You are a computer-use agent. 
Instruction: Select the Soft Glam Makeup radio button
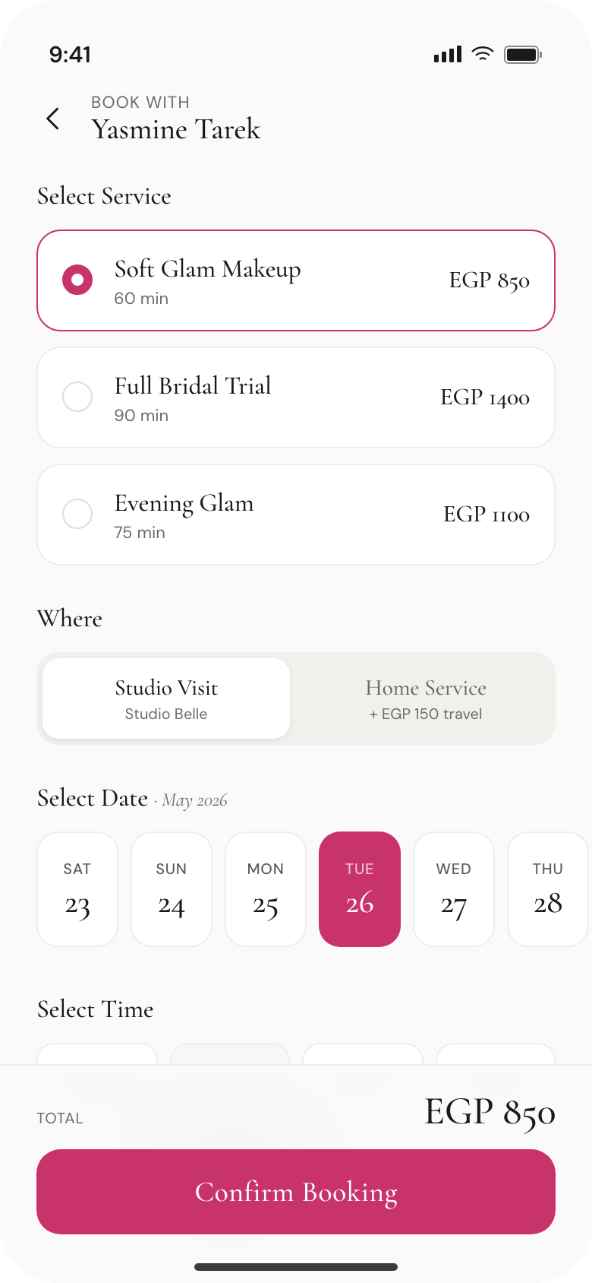(77, 280)
